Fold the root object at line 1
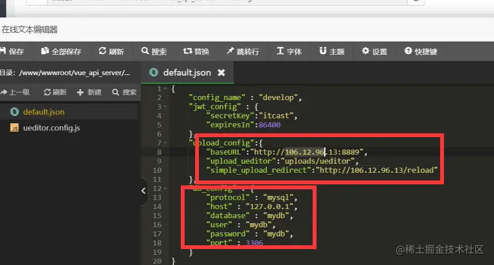 (165, 89)
